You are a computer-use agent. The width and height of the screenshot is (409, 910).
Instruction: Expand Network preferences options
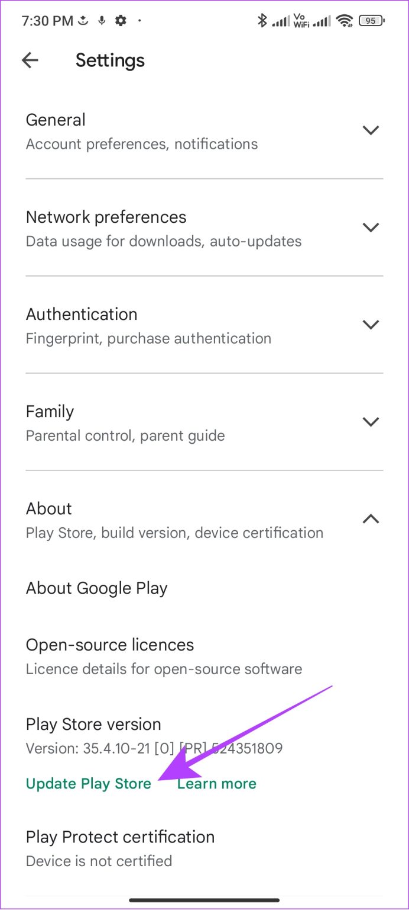pos(371,227)
